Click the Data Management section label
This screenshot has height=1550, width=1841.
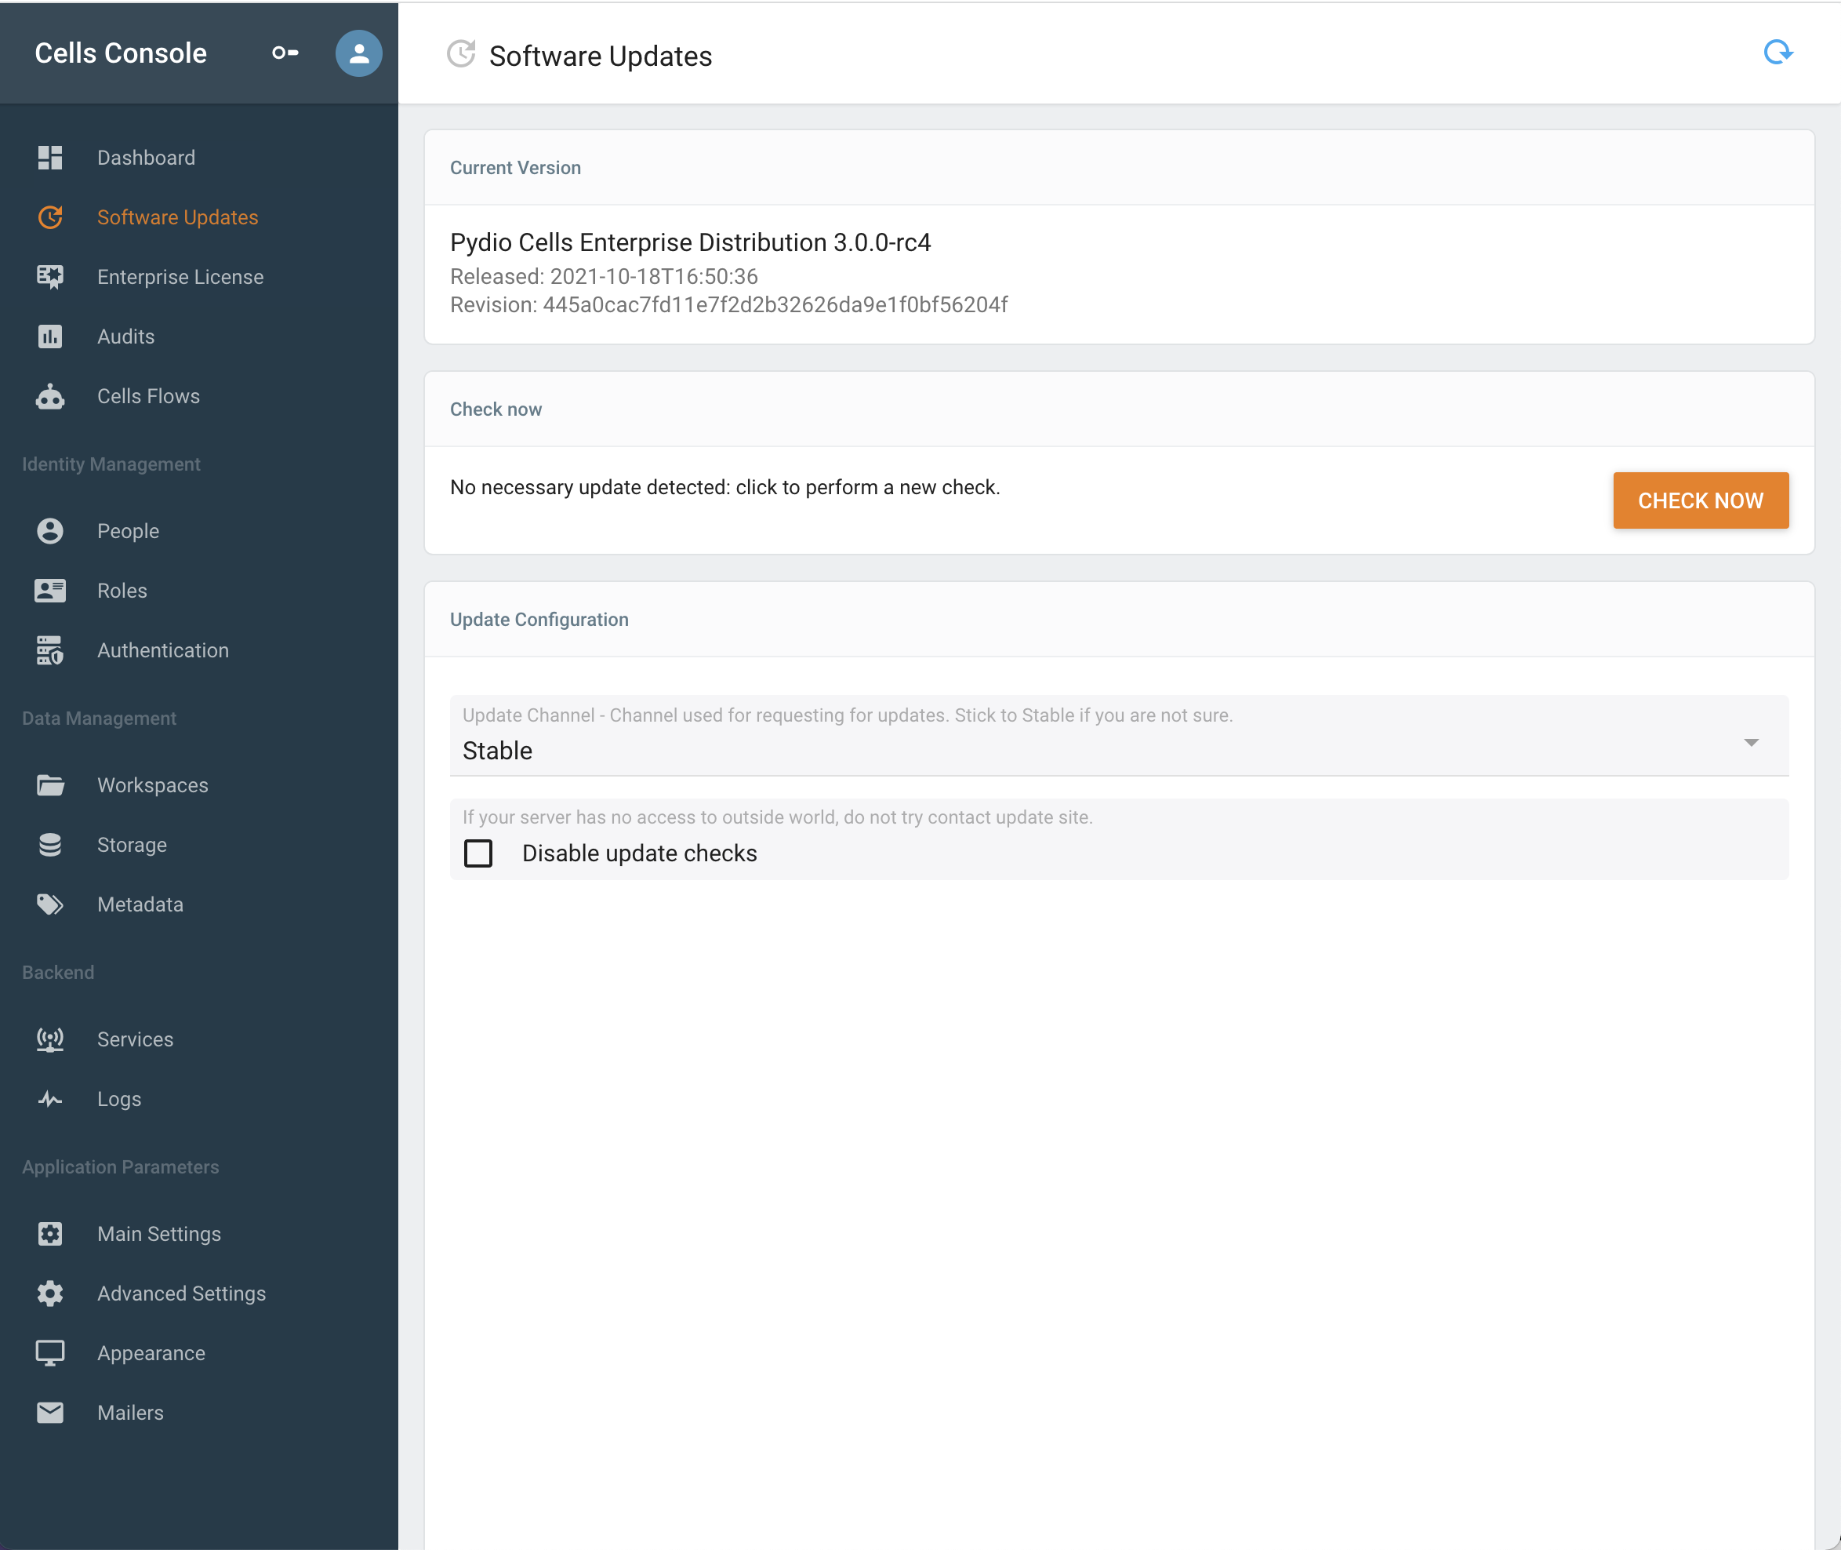point(100,718)
